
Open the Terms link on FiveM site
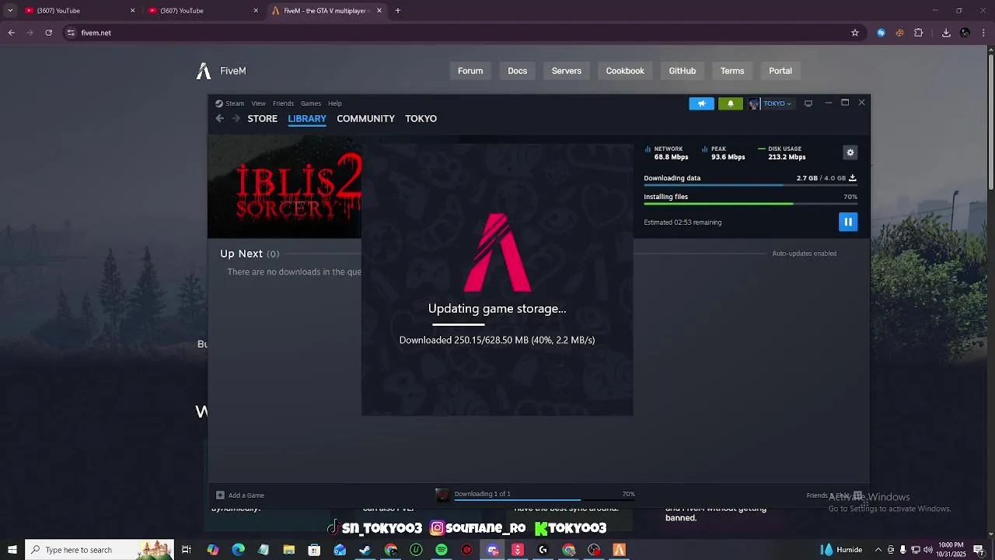tap(731, 71)
